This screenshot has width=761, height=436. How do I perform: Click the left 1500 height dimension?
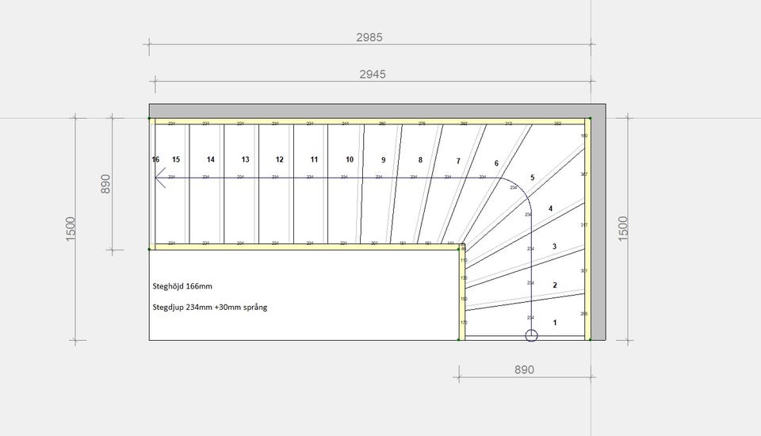click(x=71, y=229)
